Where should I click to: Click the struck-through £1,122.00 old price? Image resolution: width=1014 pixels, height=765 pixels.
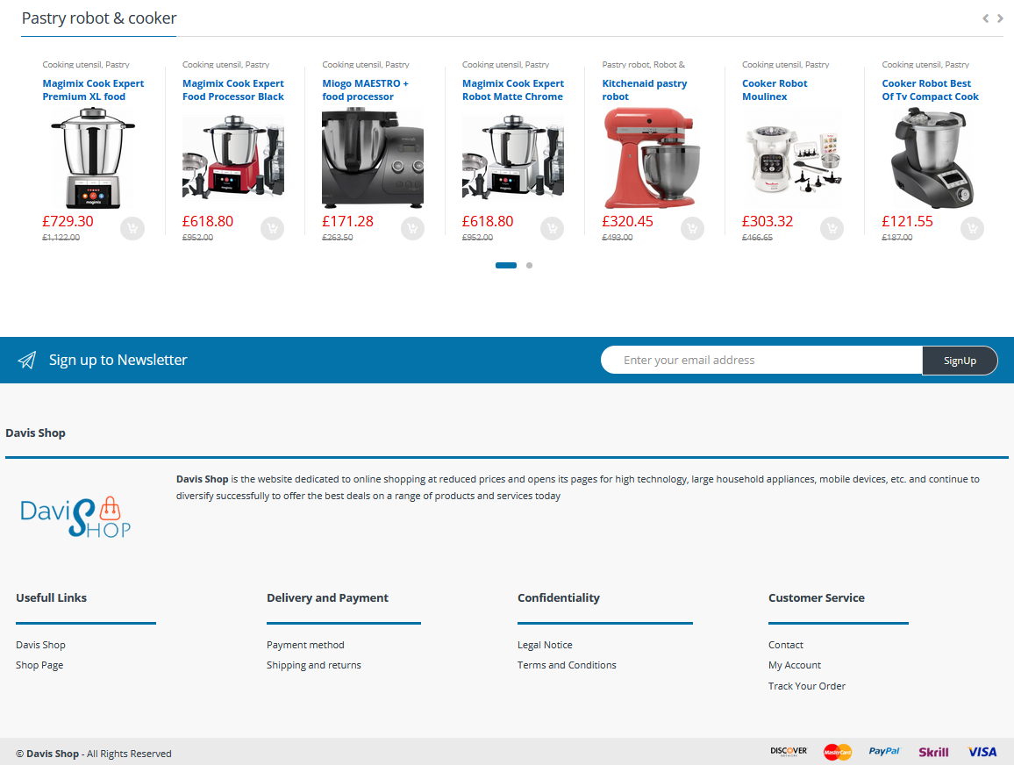61,238
